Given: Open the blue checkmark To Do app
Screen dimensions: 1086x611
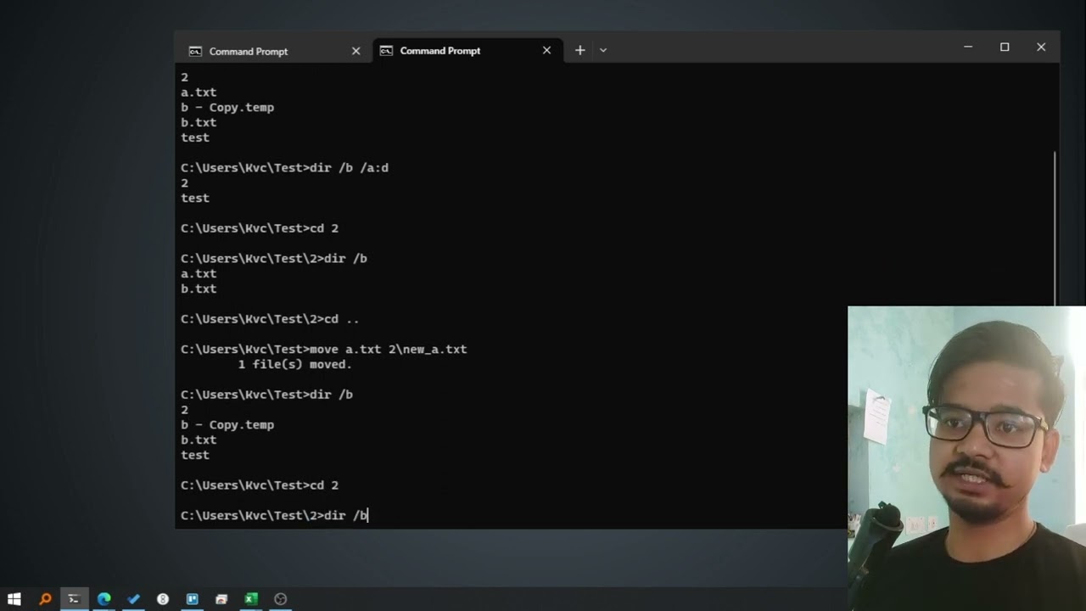Looking at the screenshot, I should 133,599.
